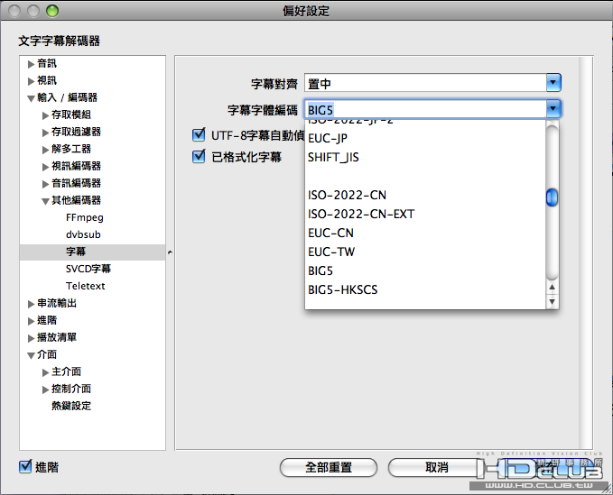Select dvbsub in the tree

(x=83, y=234)
